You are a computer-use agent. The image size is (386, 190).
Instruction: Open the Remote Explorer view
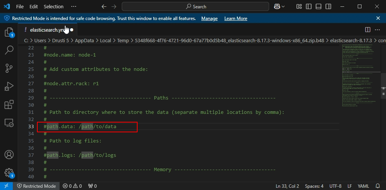(x=9, y=123)
